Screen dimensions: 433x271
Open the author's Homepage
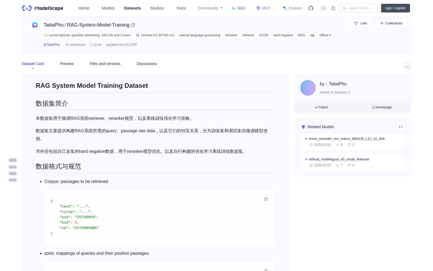click(x=382, y=107)
